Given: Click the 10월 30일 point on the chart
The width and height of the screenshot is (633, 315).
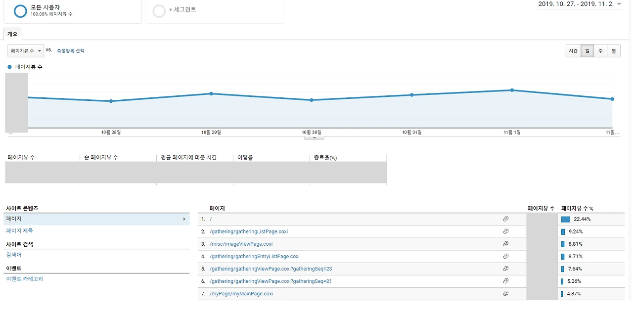Looking at the screenshot, I should tap(311, 100).
